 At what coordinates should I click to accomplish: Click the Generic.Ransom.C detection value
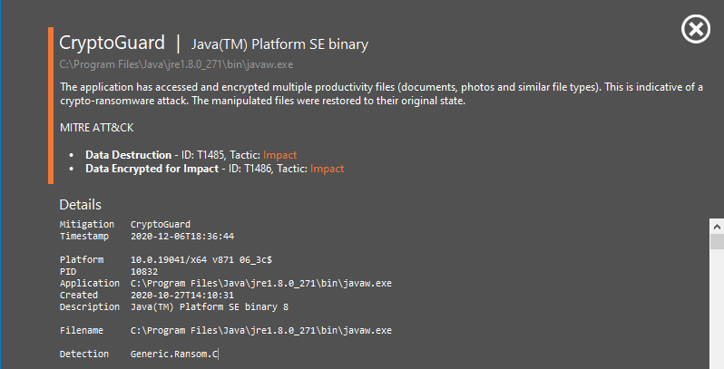tap(174, 354)
